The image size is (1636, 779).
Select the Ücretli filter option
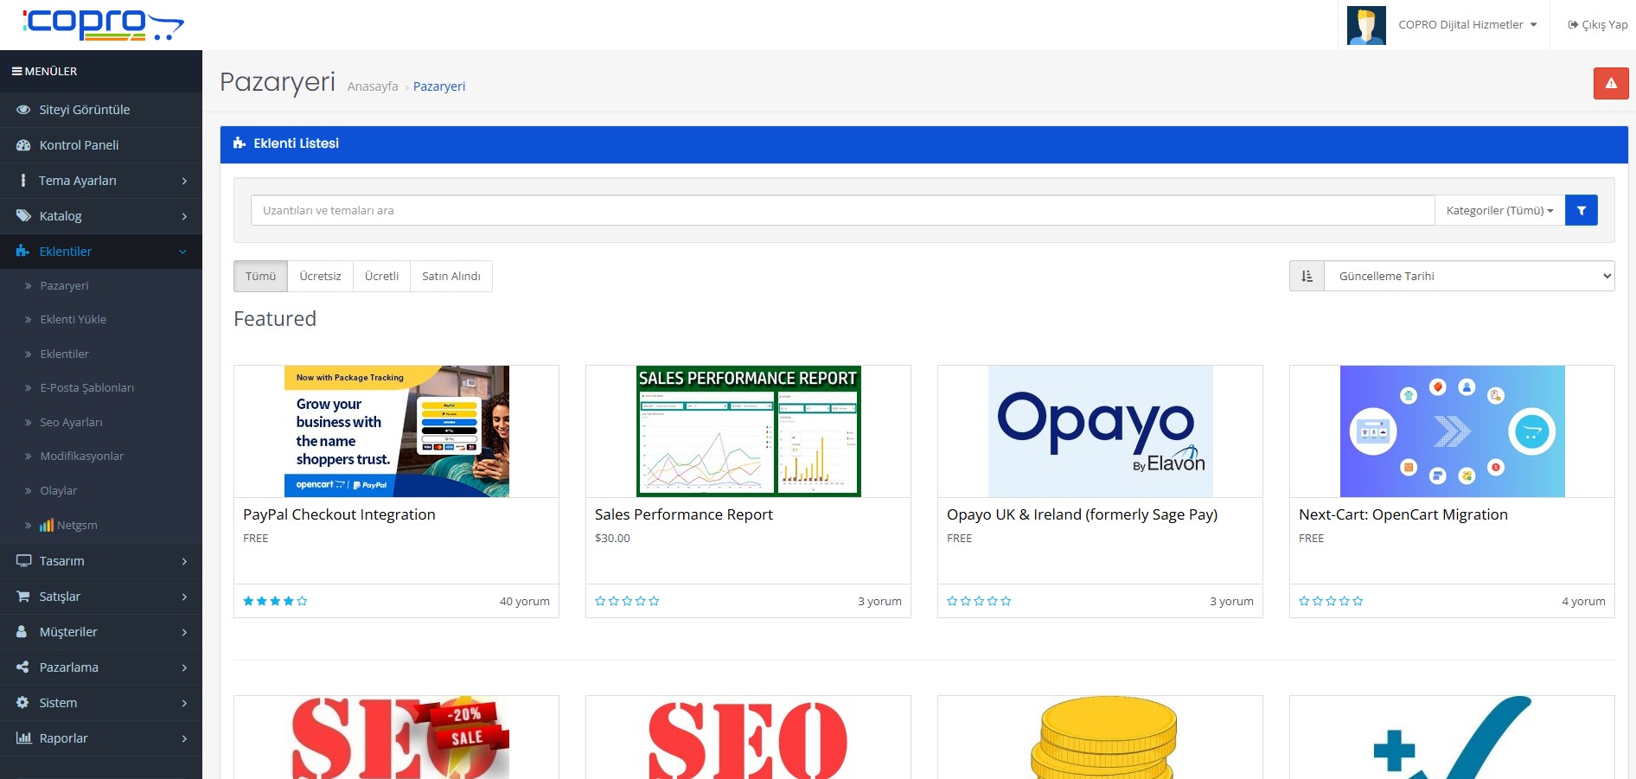click(x=381, y=277)
